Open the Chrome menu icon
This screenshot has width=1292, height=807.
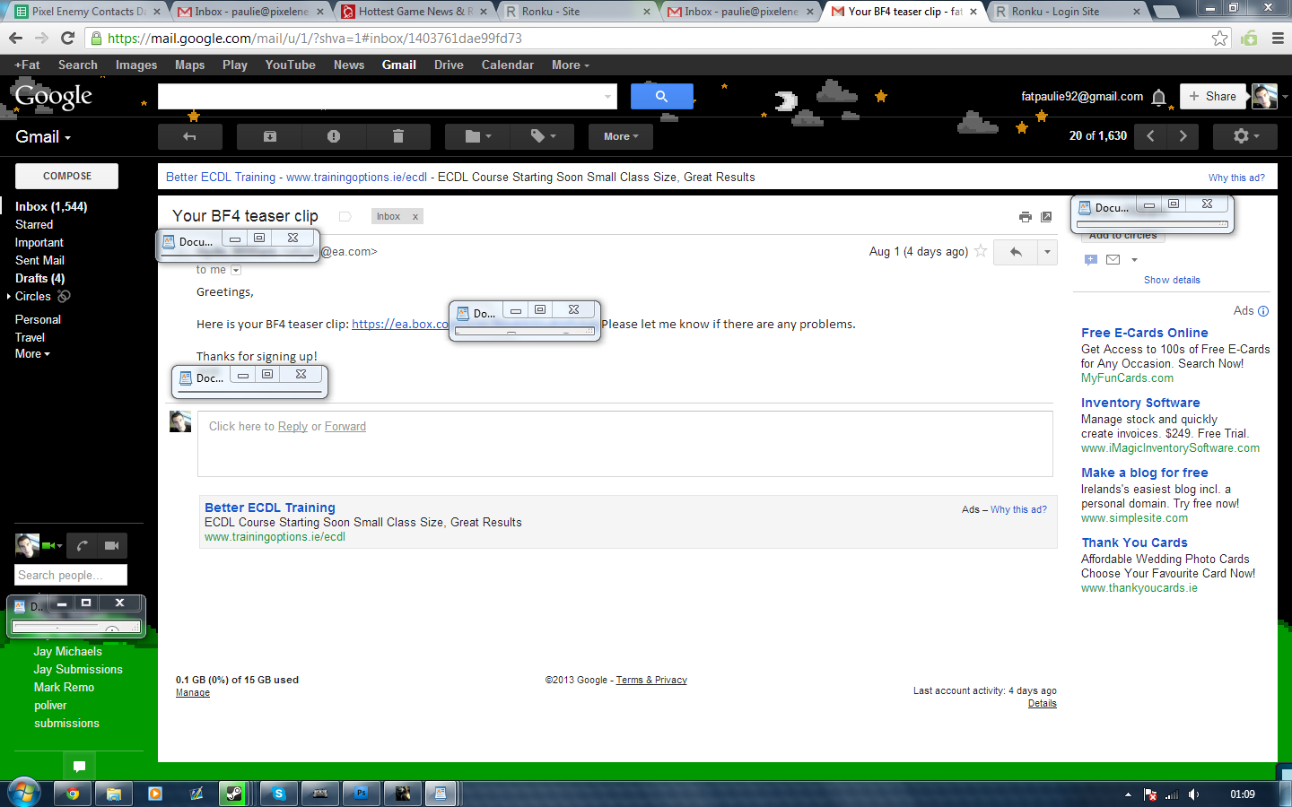(x=1278, y=38)
